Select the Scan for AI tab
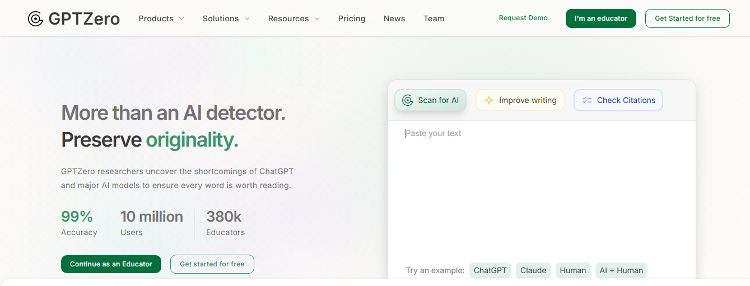750x286 pixels. [430, 100]
